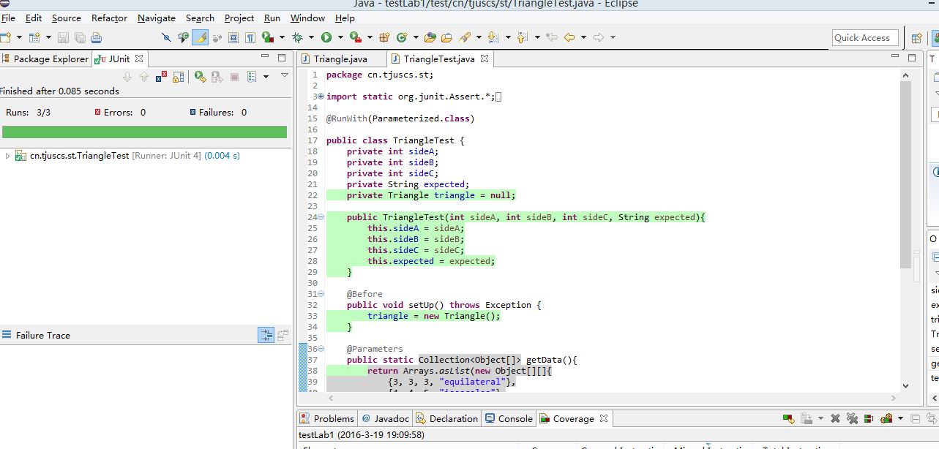939x449 pixels.
Task: Click Remove All Sessions in Coverage view
Action: pos(852,419)
